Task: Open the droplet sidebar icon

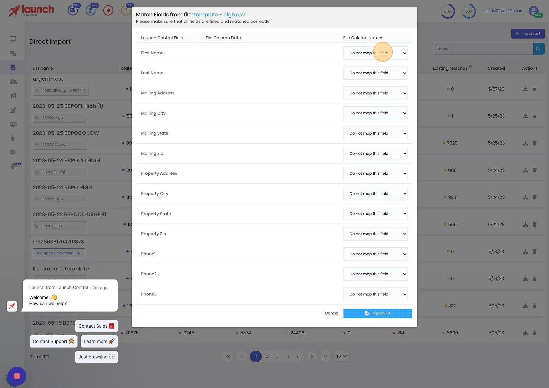Action: click(x=13, y=138)
